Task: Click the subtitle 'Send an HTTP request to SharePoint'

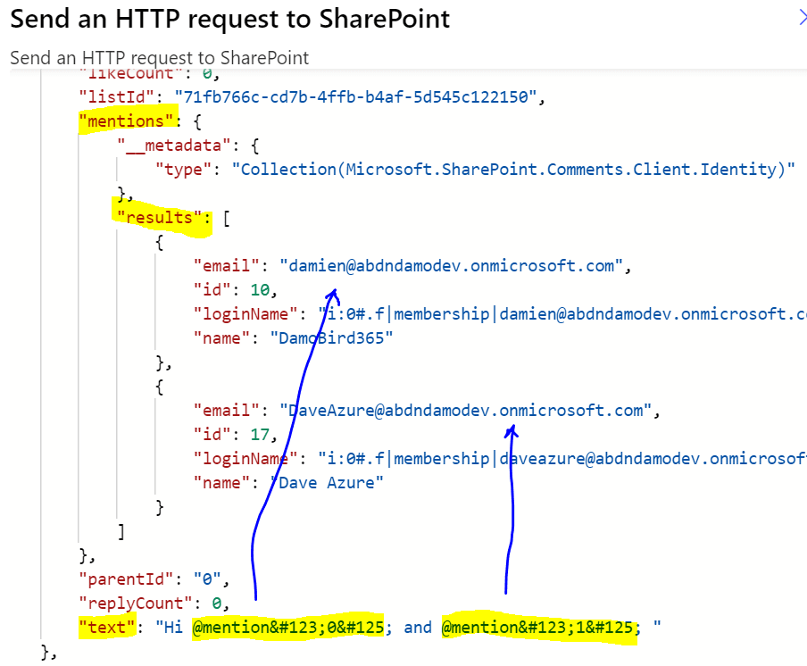Action: click(x=160, y=58)
